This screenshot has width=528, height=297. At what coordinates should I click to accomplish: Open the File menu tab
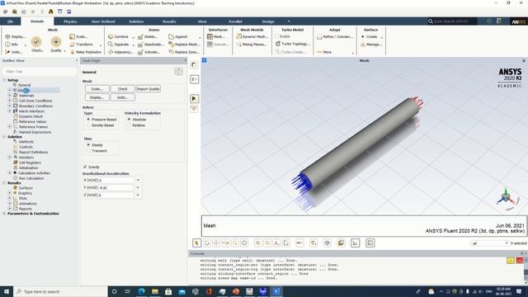pos(10,21)
